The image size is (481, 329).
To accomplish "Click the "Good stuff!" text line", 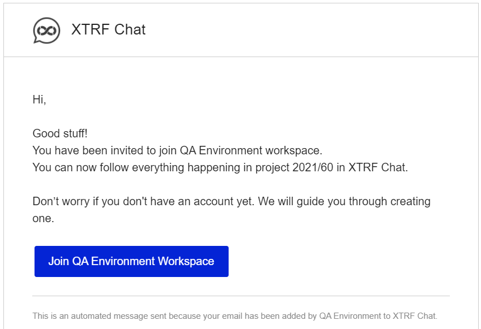I will pos(60,133).
